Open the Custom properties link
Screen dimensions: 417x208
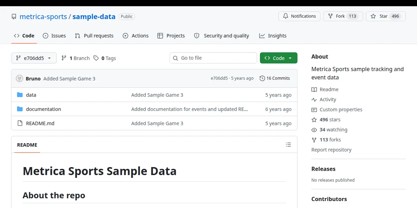(x=337, y=110)
